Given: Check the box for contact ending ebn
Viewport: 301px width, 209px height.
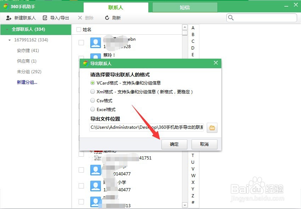Looking at the screenshot, I should click(81, 42).
